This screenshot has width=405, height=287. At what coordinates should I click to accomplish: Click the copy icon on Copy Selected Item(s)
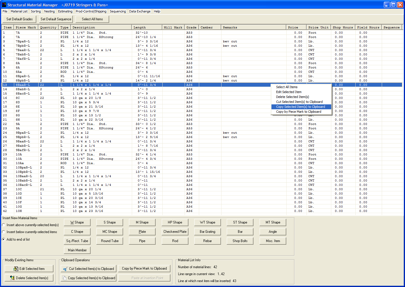(x=64, y=278)
